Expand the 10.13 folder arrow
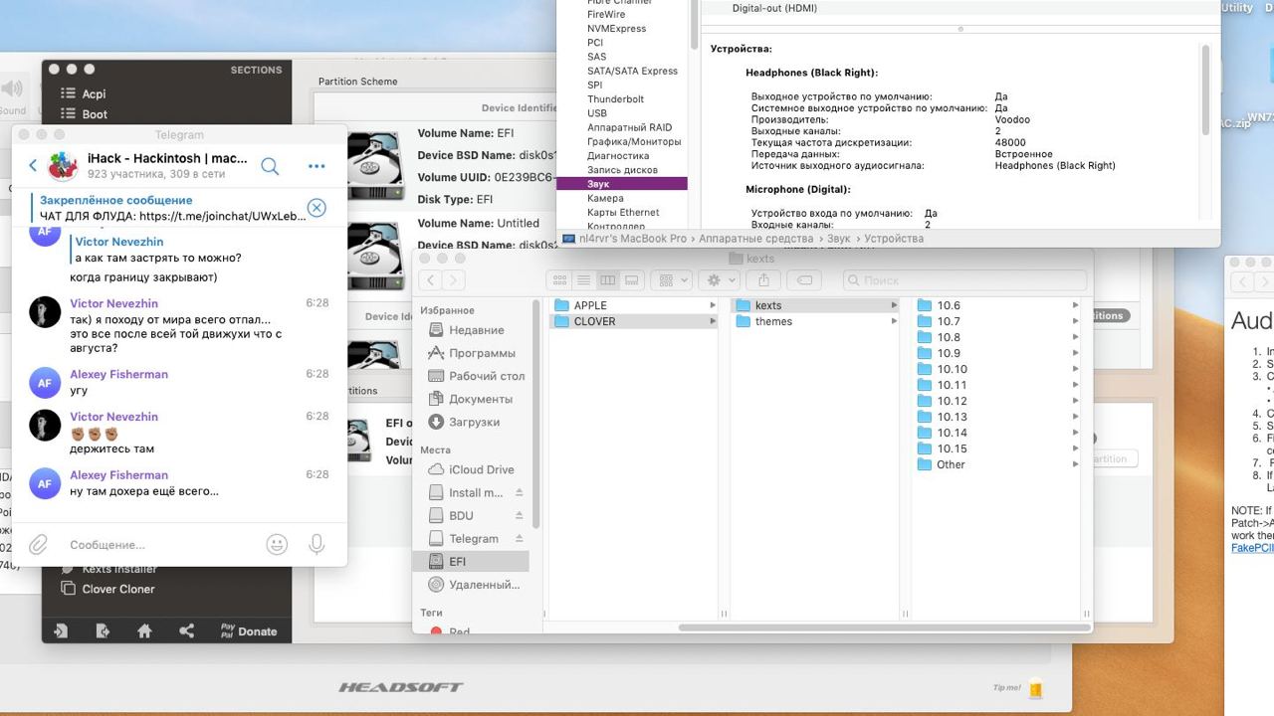Viewport: 1274px width, 716px height. coord(1075,417)
